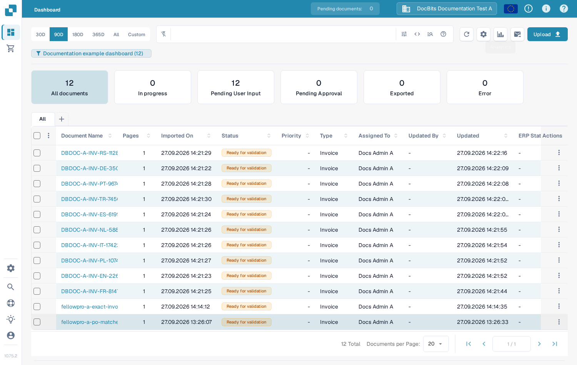
Task: Open the Dashboard icon in the sidebar
Action: [11, 32]
